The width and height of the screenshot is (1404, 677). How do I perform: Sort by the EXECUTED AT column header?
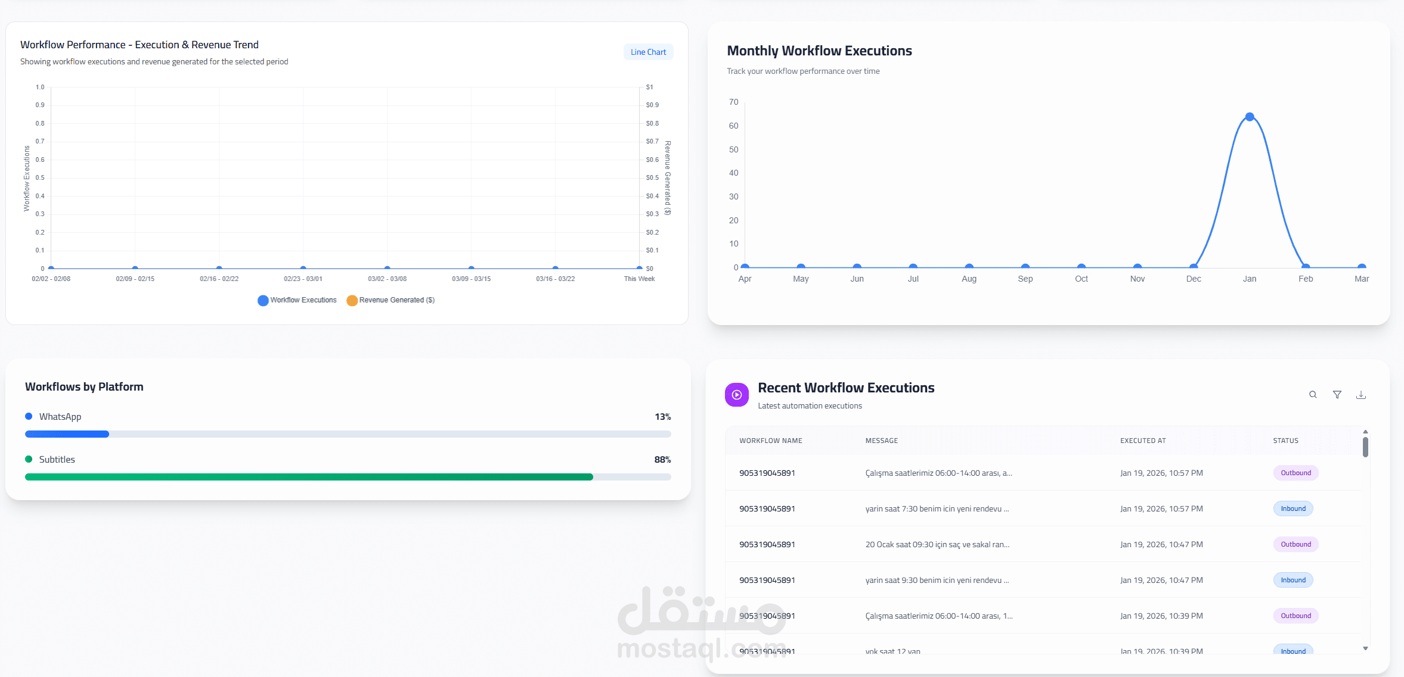click(1142, 441)
